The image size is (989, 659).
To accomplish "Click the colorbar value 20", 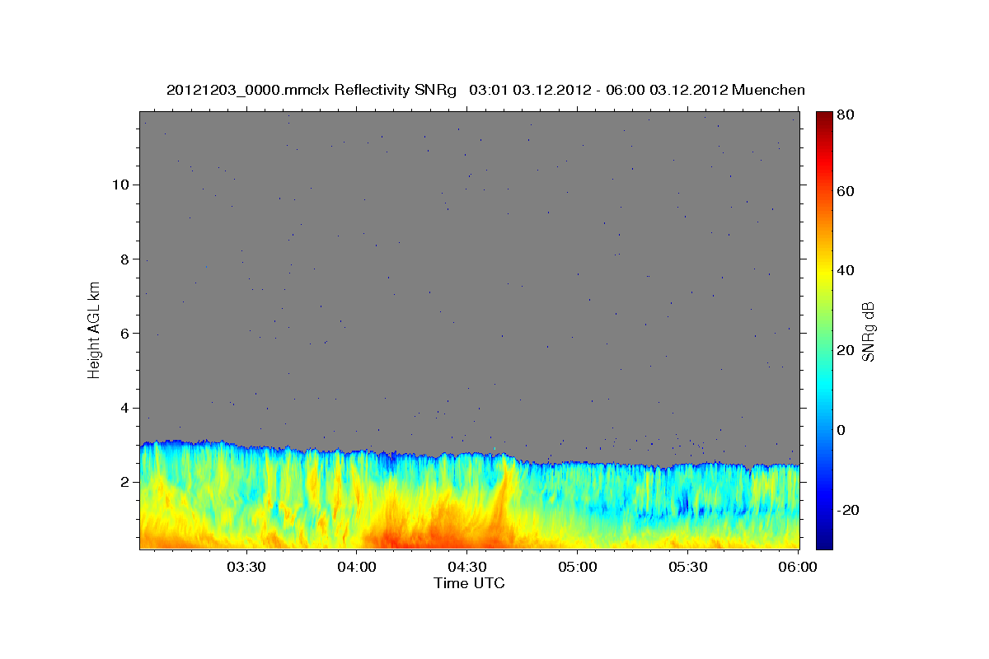I will [x=847, y=350].
